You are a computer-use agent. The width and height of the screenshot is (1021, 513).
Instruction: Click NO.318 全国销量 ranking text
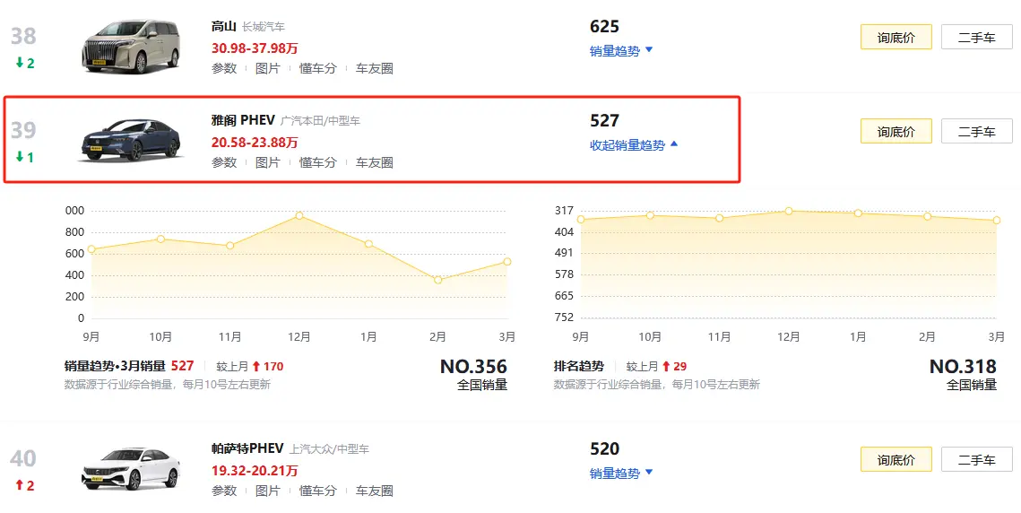pyautogui.click(x=963, y=375)
